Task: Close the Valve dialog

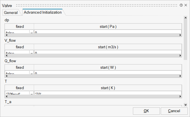Action: click(186, 5)
